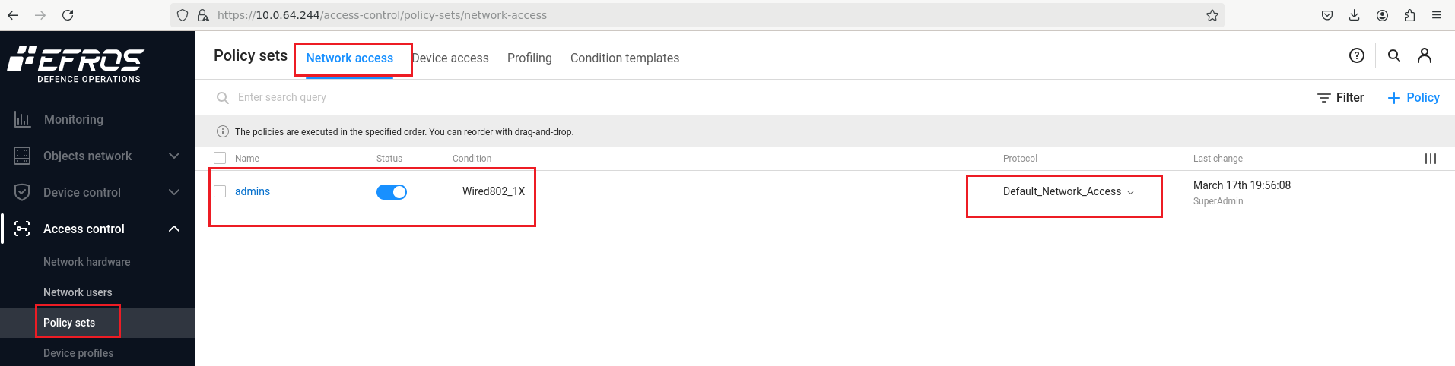Viewport: 1455px width, 366px height.
Task: Click the Device control shield icon
Action: coord(22,192)
